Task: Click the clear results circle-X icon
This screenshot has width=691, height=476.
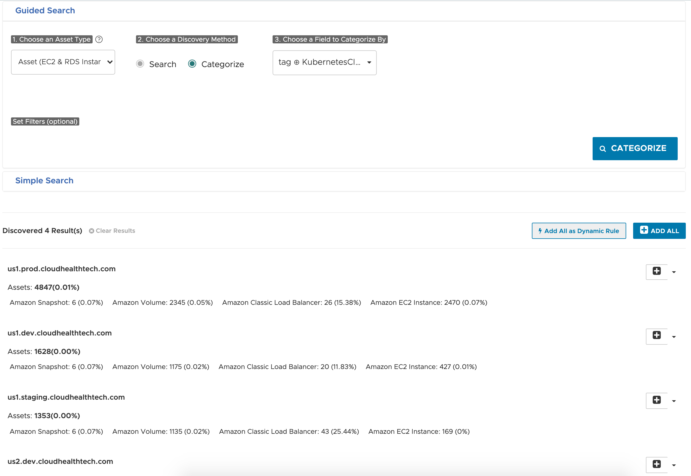Action: [x=91, y=230]
